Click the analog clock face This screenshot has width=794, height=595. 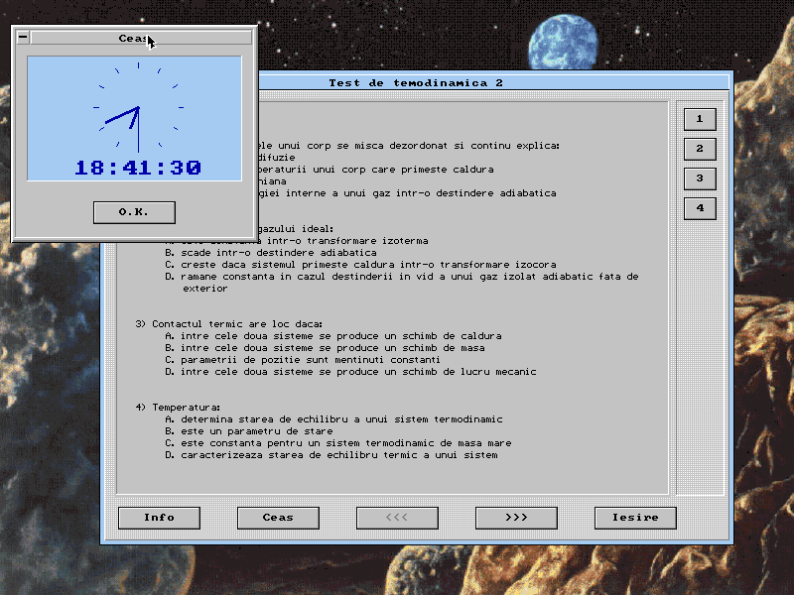click(x=138, y=106)
